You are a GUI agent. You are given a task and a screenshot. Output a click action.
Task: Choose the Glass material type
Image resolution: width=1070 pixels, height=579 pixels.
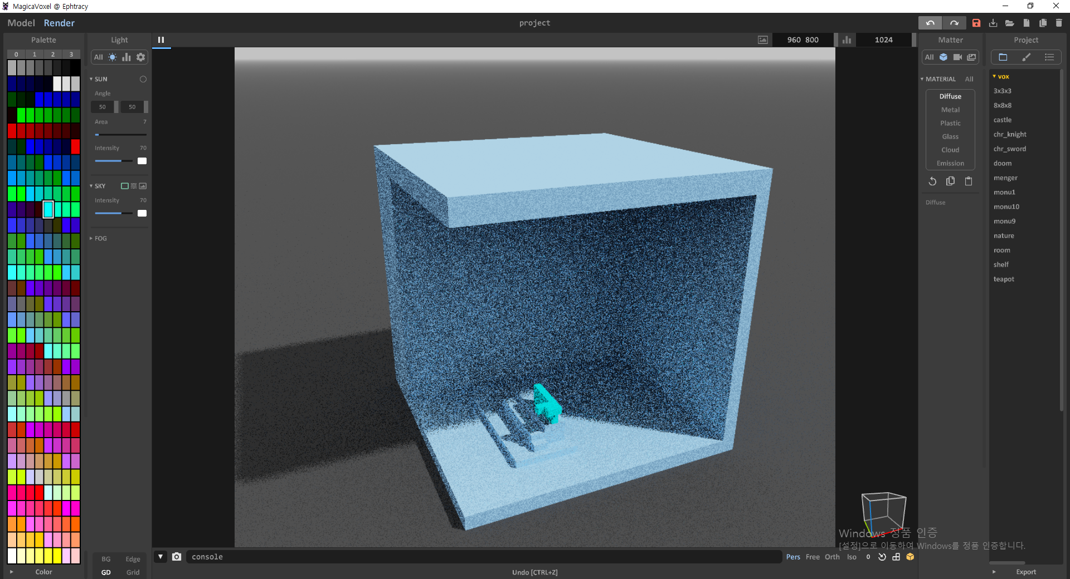[x=950, y=136]
